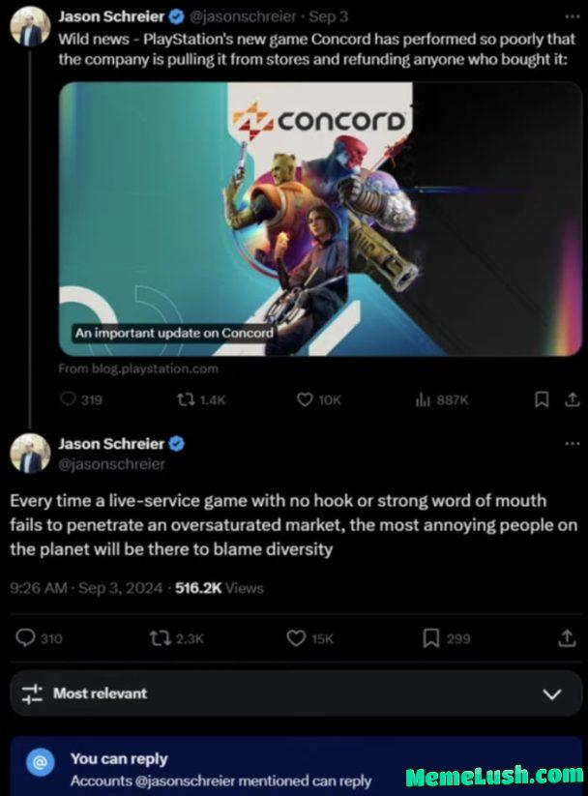The width and height of the screenshot is (588, 796).
Task: Bookmark the main tweet showing 299
Action: coord(447,638)
